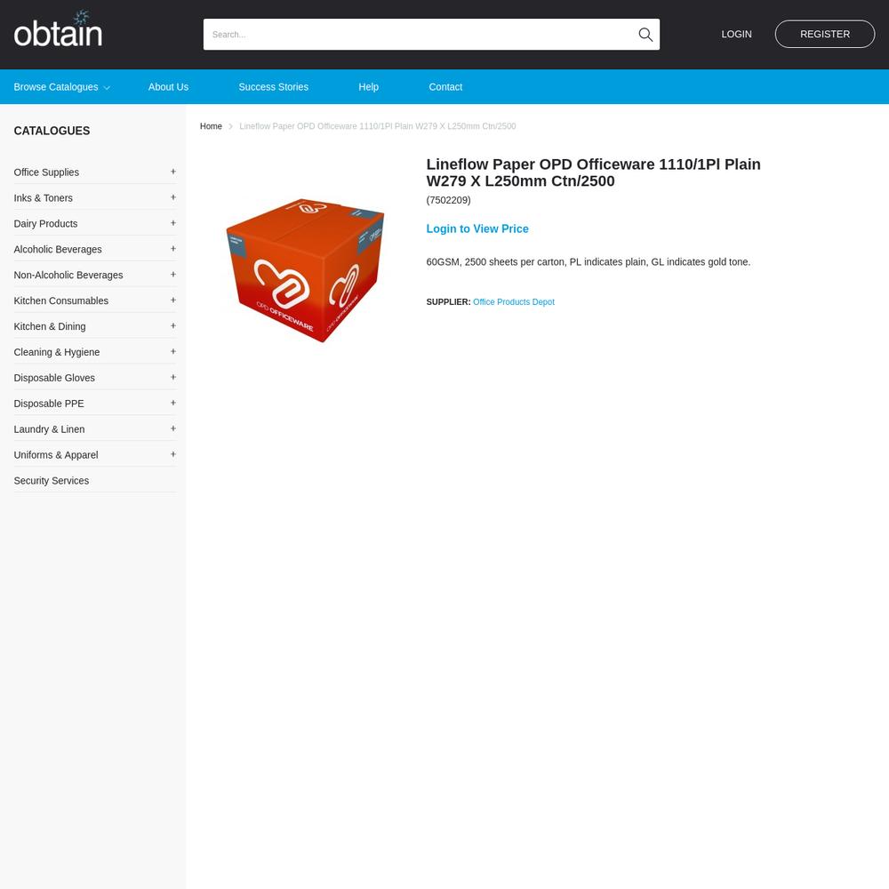Select Alcoholic Beverages category
889x889 pixels.
point(58,250)
